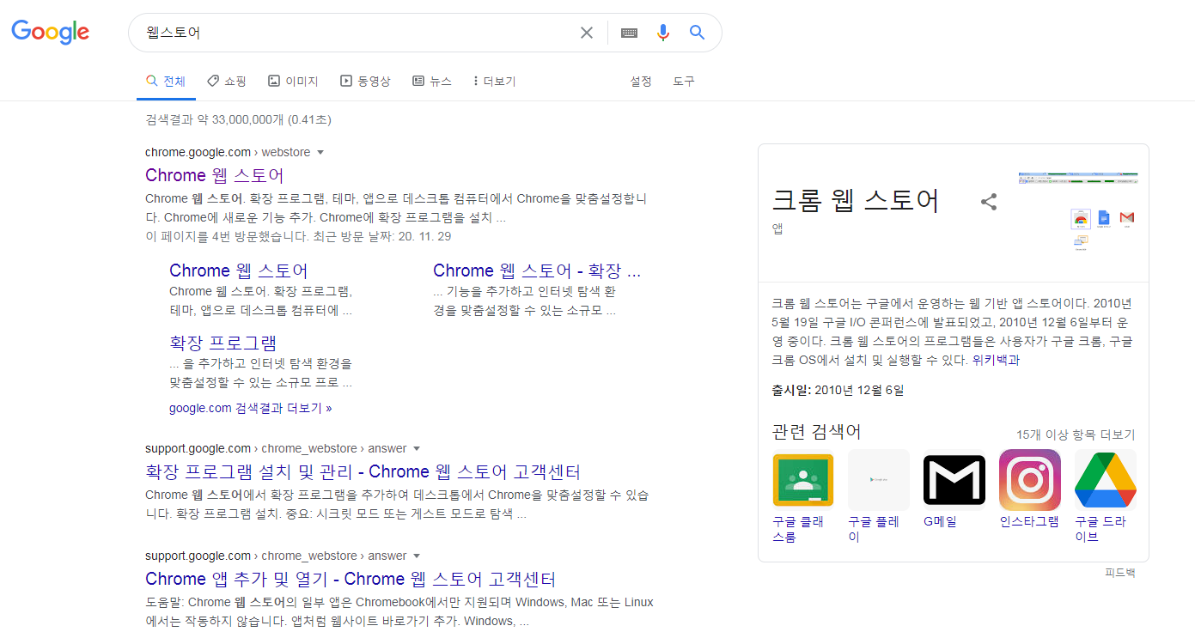Open the 구글 드라이브 related search icon
Image resolution: width=1195 pixels, height=632 pixels.
(x=1106, y=480)
